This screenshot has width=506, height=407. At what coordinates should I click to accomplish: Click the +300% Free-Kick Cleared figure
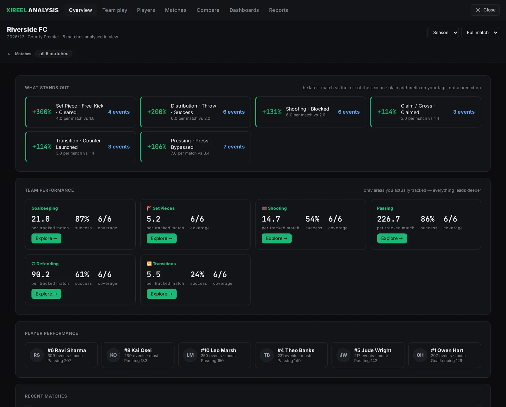pos(42,112)
